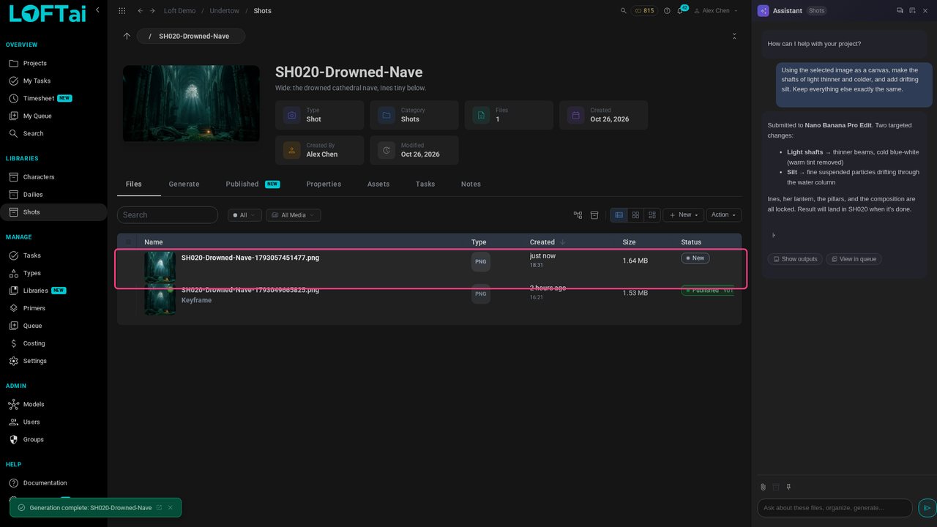Open the hierarchy tree view icon
Image resolution: width=937 pixels, height=527 pixels.
point(578,215)
